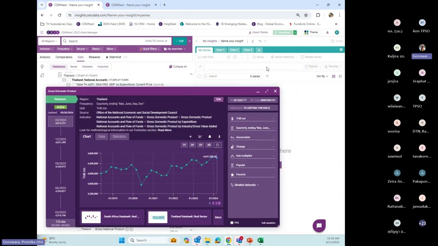Viewport: 438px width, 246px height.
Task: Click Ask question link in popup
Action: click(x=268, y=223)
